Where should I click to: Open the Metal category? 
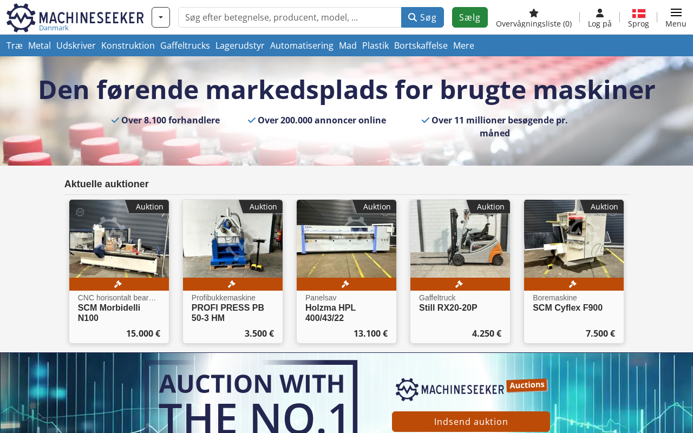40,45
